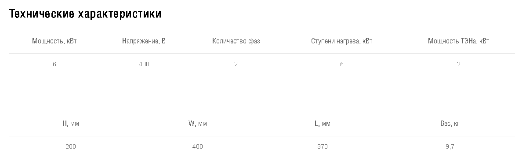Click the Технические характеристики heading

point(85,14)
